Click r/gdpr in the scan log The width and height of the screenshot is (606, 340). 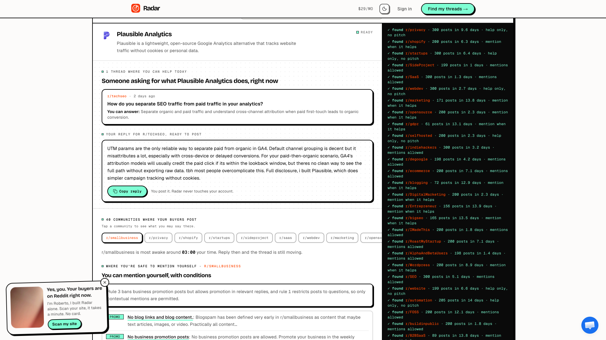(x=412, y=124)
